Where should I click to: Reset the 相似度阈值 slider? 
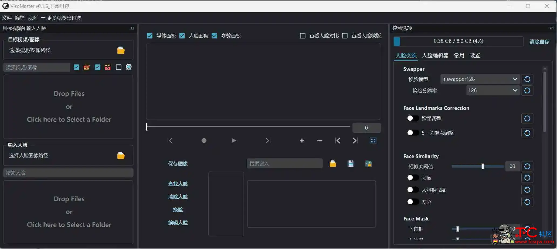click(527, 166)
